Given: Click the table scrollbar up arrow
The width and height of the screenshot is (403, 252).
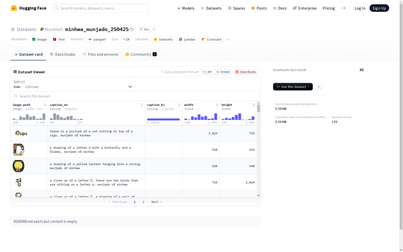Looking at the screenshot, I should (x=258, y=103).
